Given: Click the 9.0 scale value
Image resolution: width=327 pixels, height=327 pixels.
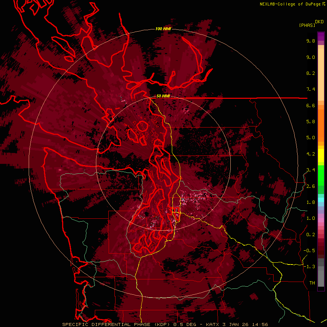Looking at the screenshot, I should click(311, 57).
